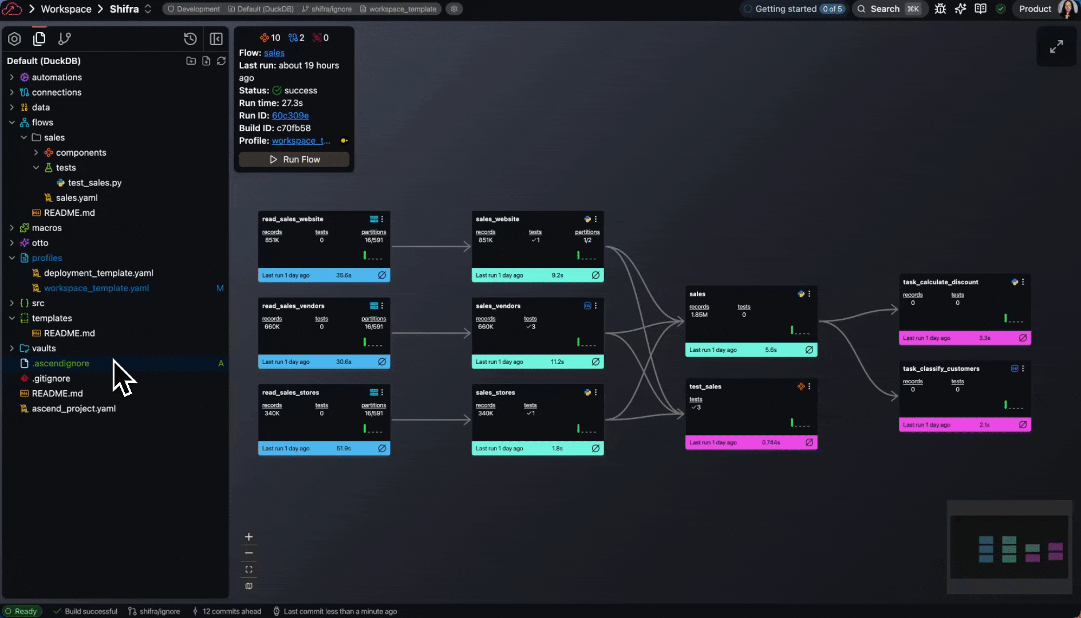The image size is (1081, 618).
Task: Create new file in Default (DuckDB)
Action: (206, 61)
